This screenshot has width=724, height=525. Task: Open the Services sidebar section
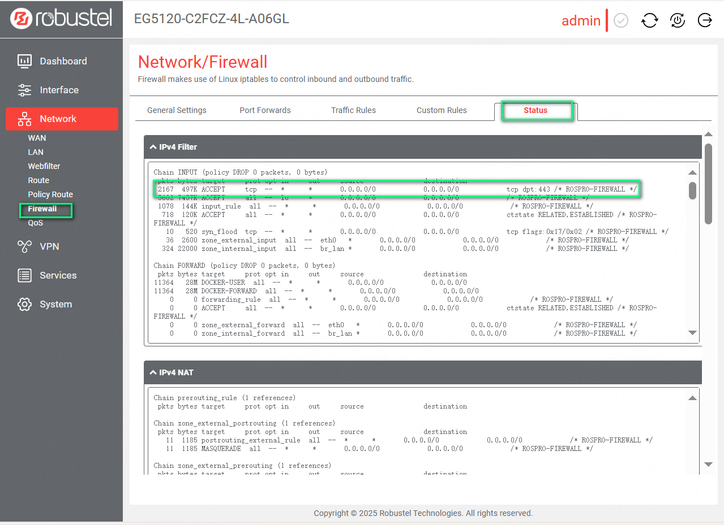57,275
